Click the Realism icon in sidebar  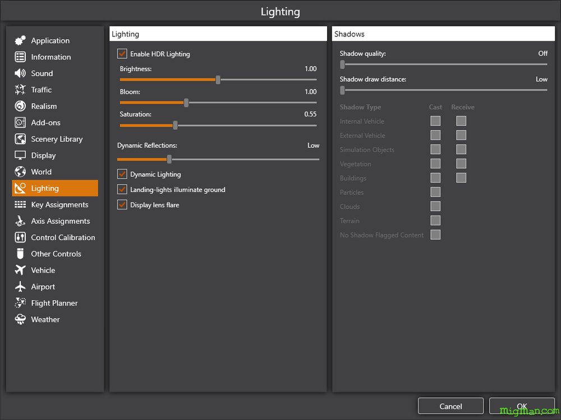click(20, 106)
